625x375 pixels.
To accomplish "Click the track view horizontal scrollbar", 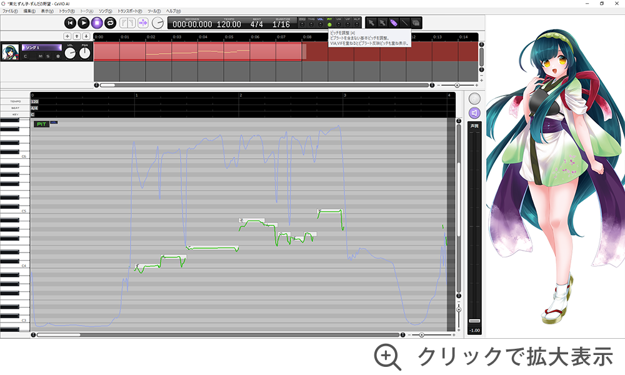I will (x=264, y=85).
